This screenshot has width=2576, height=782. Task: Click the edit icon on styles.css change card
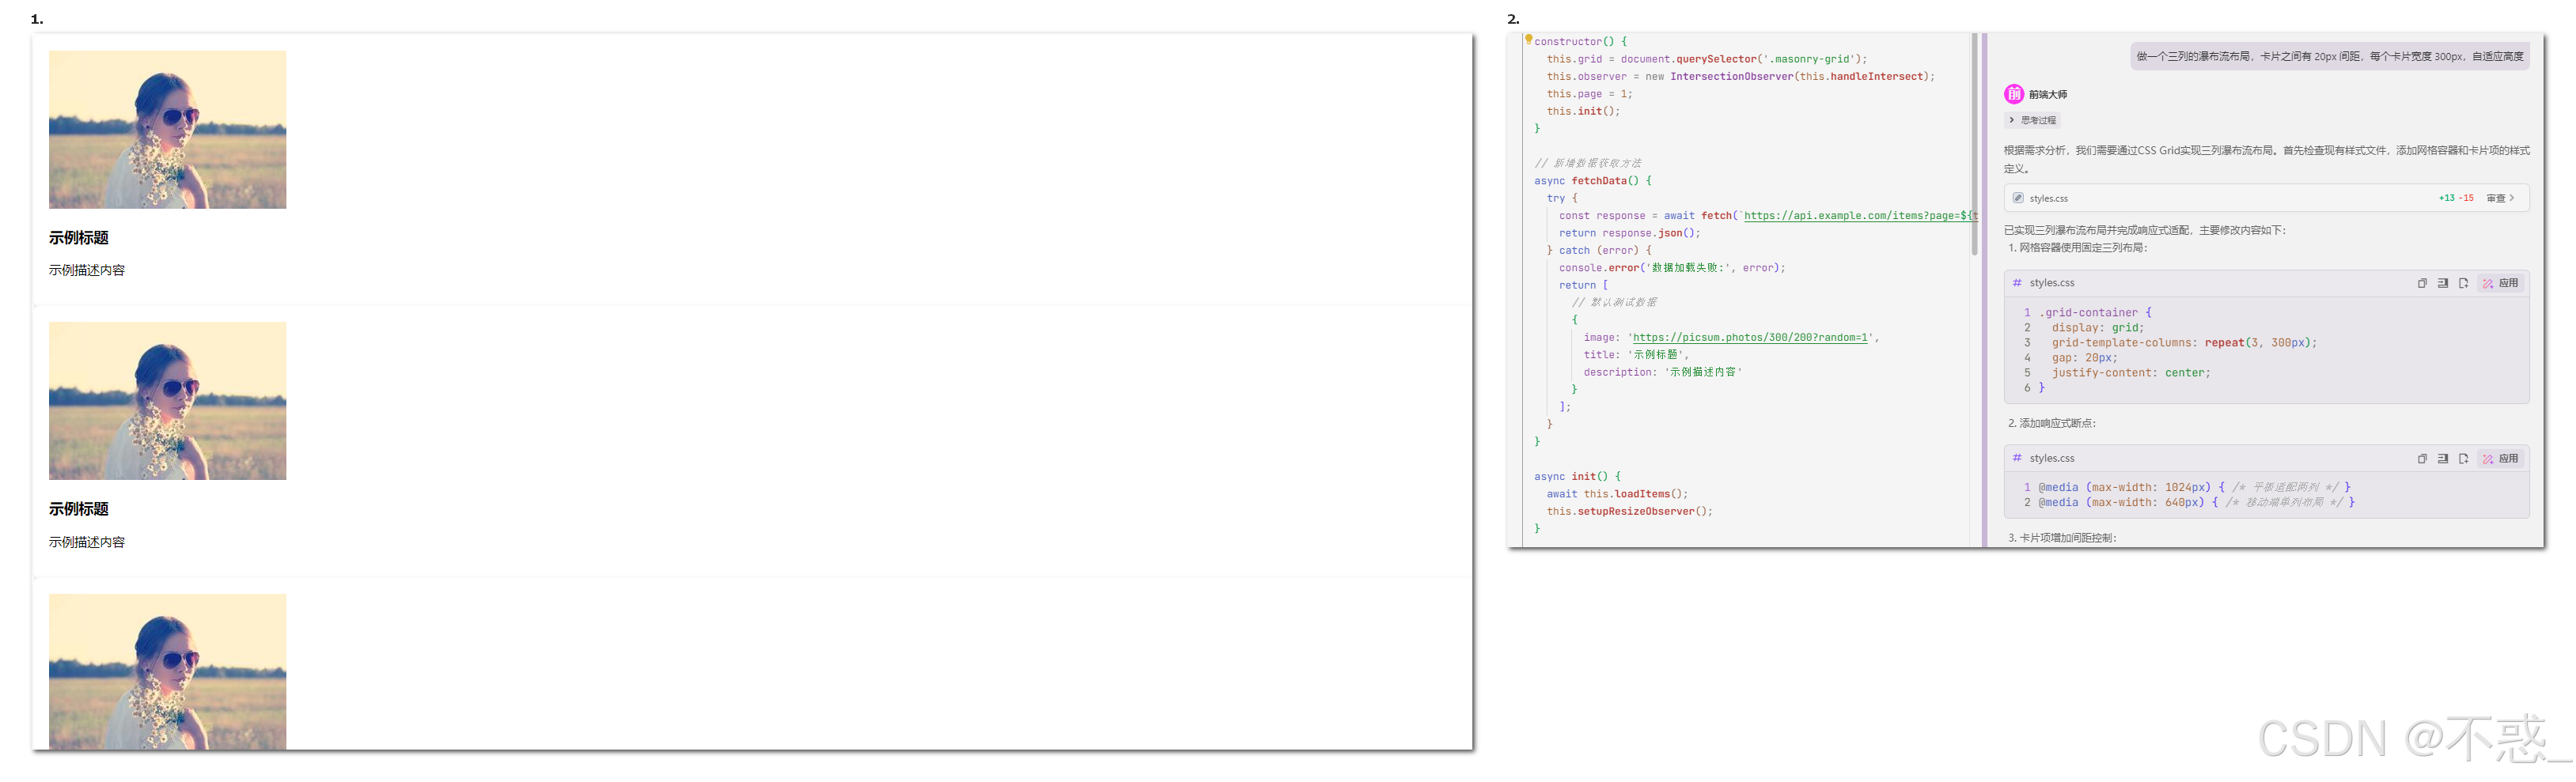[2018, 198]
